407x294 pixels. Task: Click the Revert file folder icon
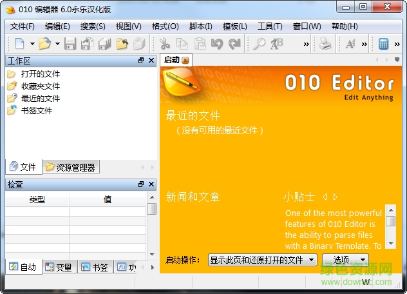122,44
